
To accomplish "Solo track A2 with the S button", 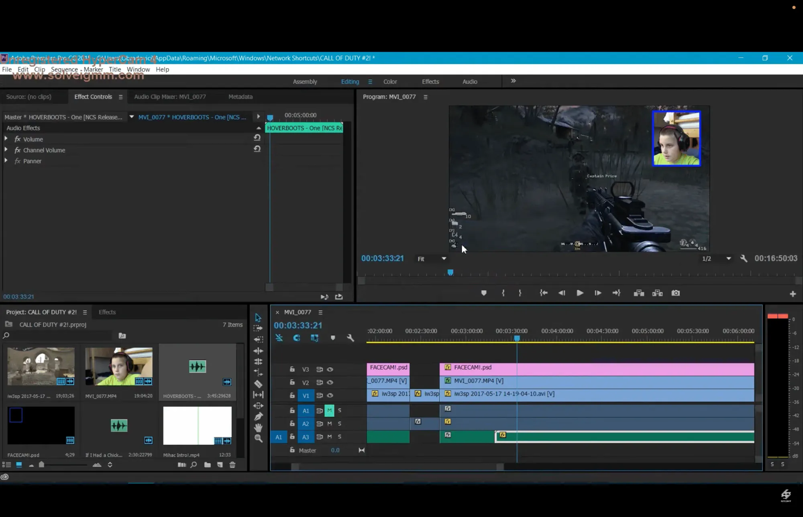I will point(340,424).
